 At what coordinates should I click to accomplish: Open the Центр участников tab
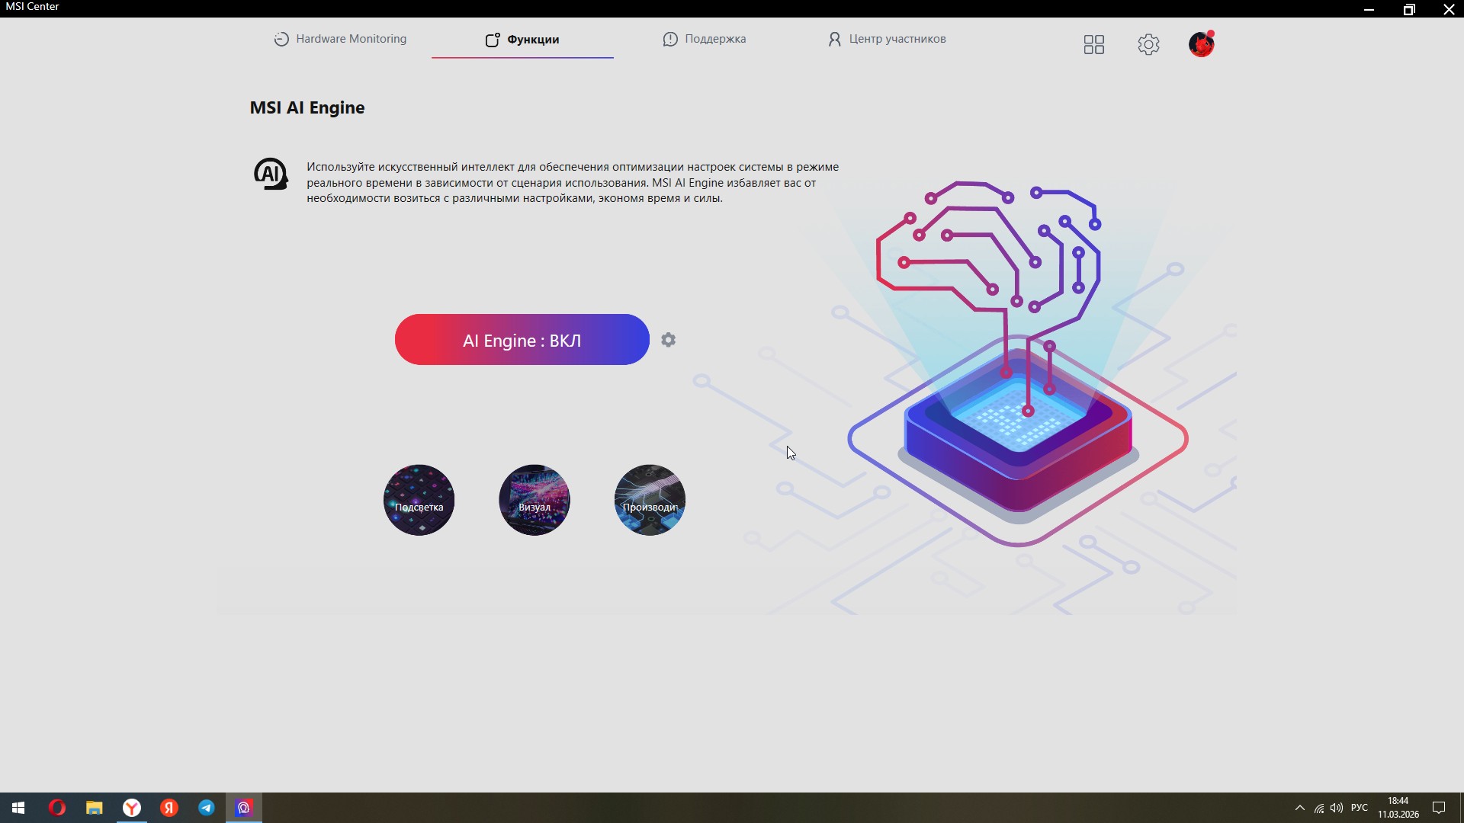point(886,39)
